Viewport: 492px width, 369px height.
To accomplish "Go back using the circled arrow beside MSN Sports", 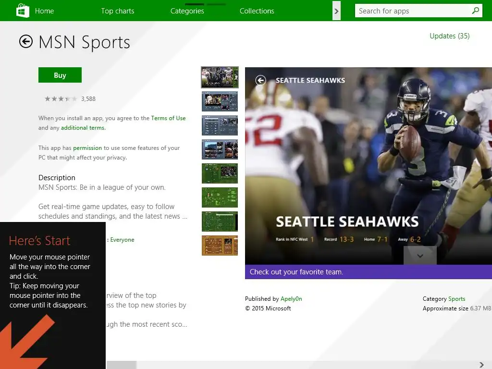I will pyautogui.click(x=26, y=41).
